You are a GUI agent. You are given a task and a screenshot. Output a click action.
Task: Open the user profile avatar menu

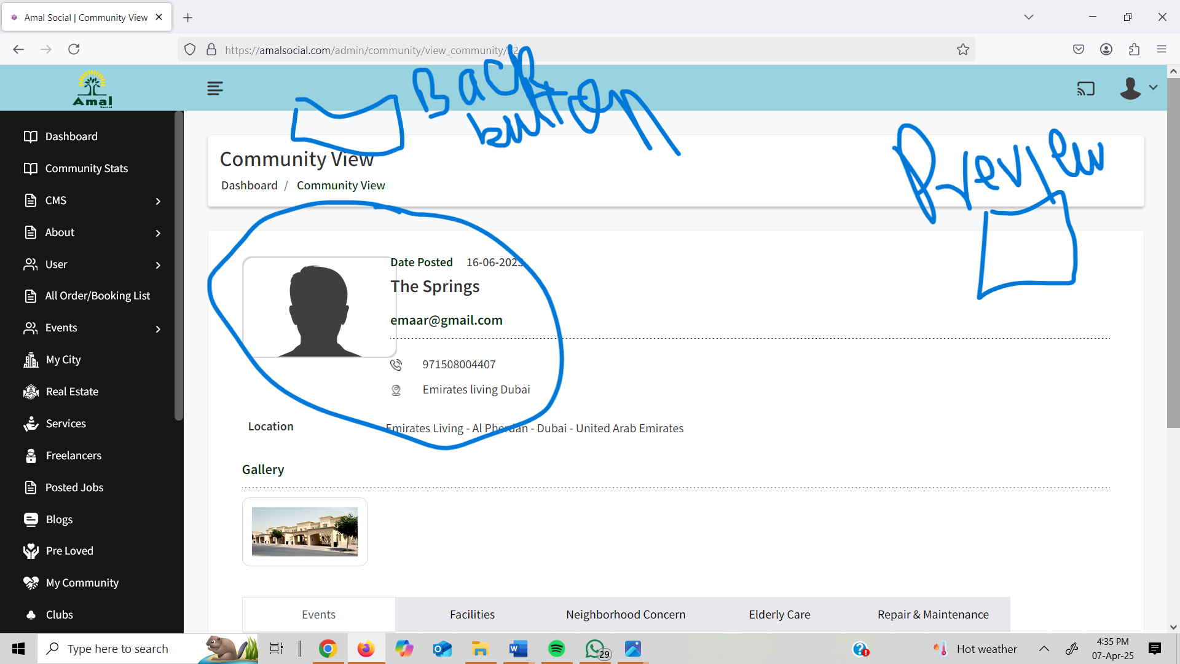(1130, 89)
